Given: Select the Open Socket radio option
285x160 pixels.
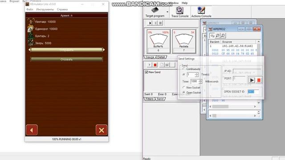Looking at the screenshot, I should point(184,92).
